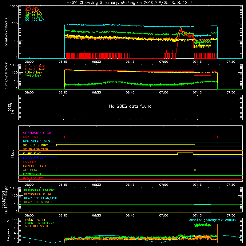Select the ATTENUATOR_STATE flag label
This screenshot has width=246, height=246.
(37, 133)
